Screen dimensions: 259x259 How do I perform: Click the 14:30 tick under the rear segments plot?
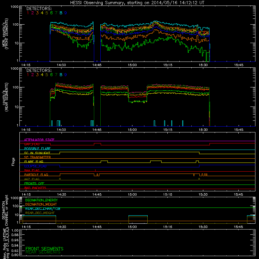point(61,130)
